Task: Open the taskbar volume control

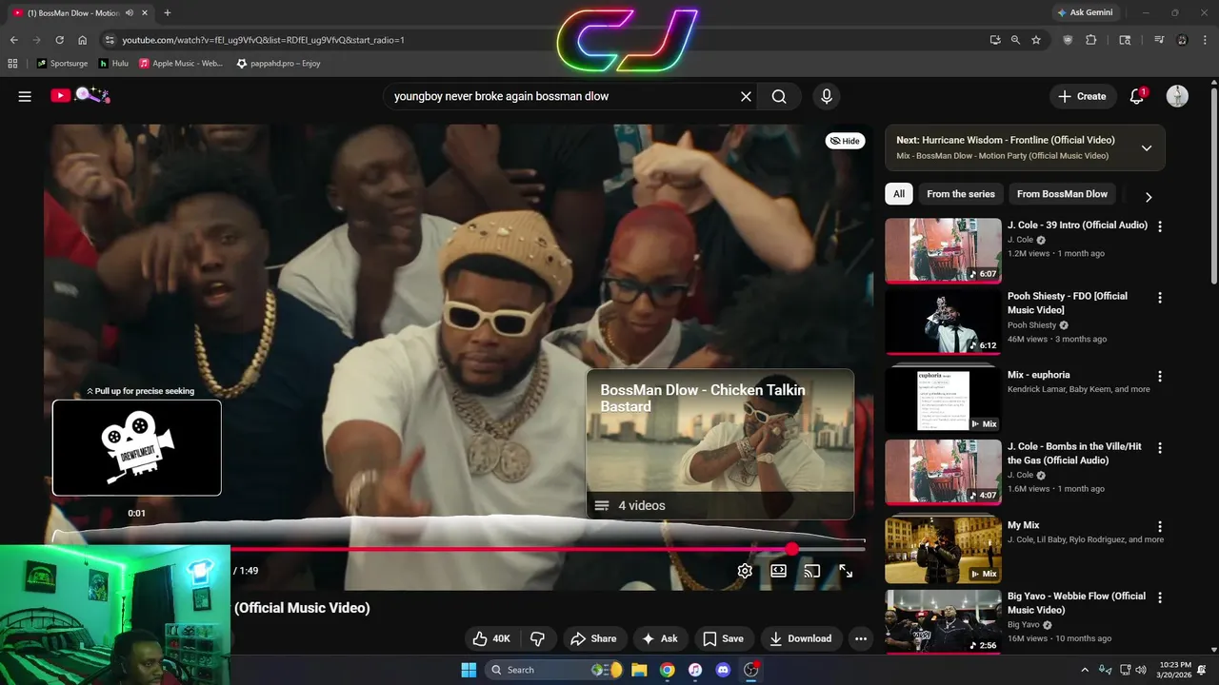Action: pyautogui.click(x=1141, y=669)
